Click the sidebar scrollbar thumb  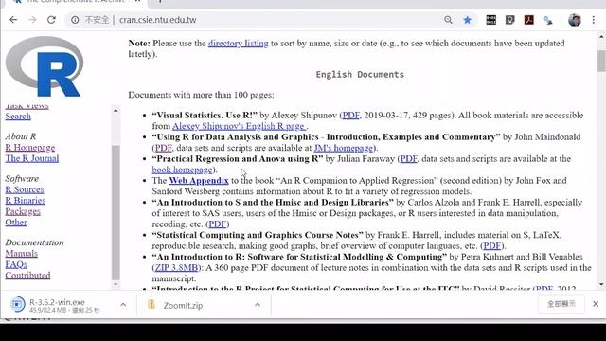116,212
